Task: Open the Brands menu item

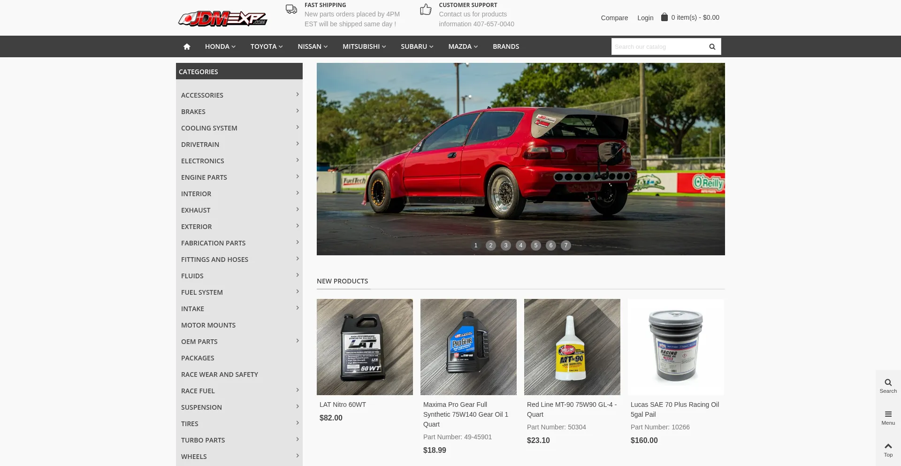Action: [x=505, y=46]
